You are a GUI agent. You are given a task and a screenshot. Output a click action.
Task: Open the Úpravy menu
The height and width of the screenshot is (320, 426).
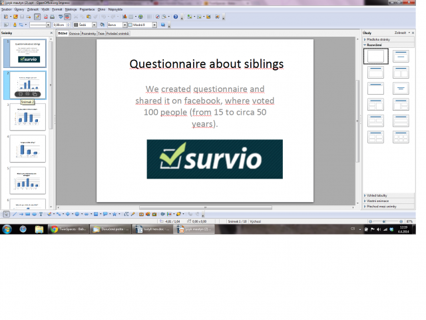(x=19, y=9)
